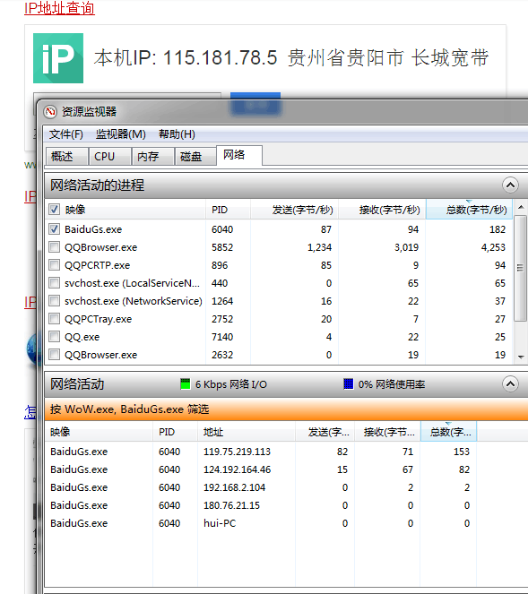Click the 6 Kbps 网络 I/O label
Screen dimensions: 528x594
pos(231,384)
